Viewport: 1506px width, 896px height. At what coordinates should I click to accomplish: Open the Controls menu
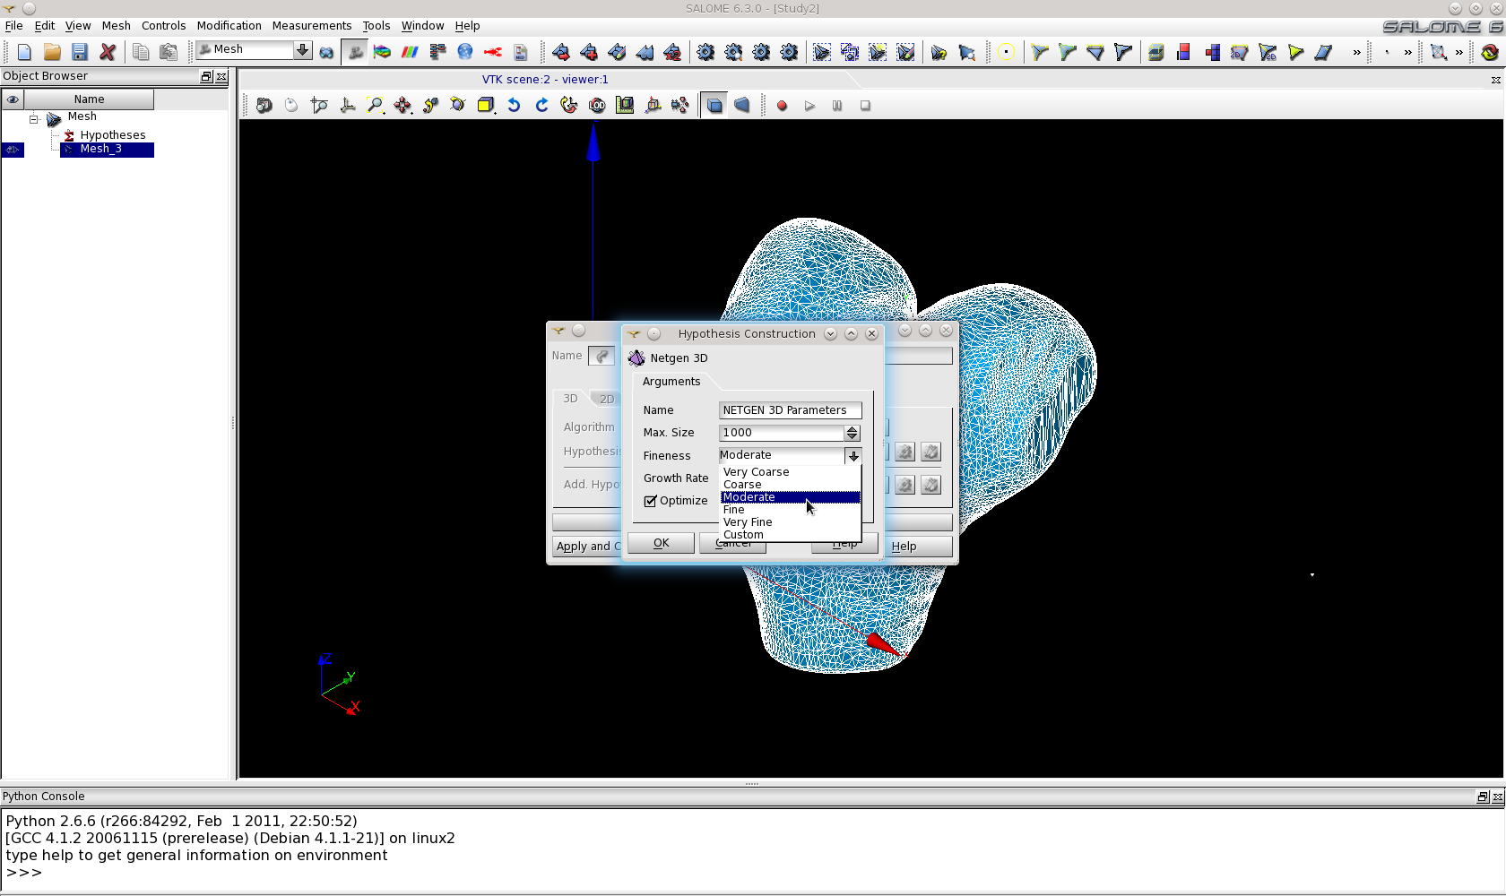click(x=163, y=25)
